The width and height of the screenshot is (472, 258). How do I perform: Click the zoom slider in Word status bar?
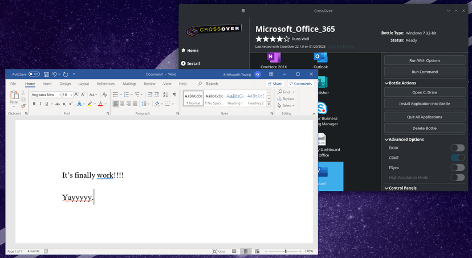[285, 251]
